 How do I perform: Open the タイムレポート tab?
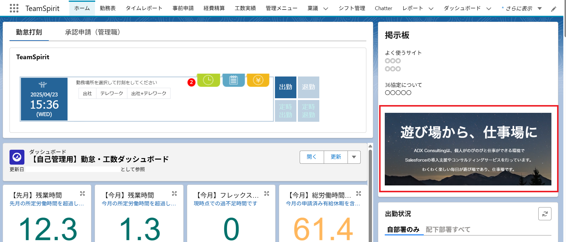point(144,8)
